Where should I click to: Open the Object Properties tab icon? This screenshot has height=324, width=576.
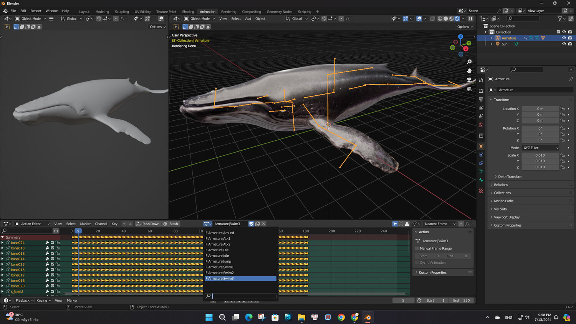(x=481, y=146)
